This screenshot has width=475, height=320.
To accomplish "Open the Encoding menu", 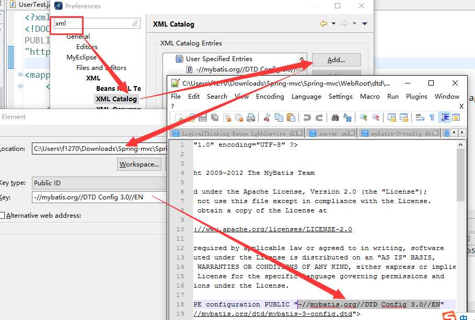I will [x=270, y=96].
